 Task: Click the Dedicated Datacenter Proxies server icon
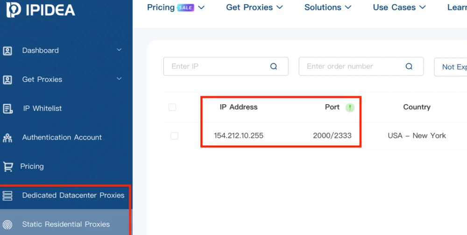click(7, 195)
